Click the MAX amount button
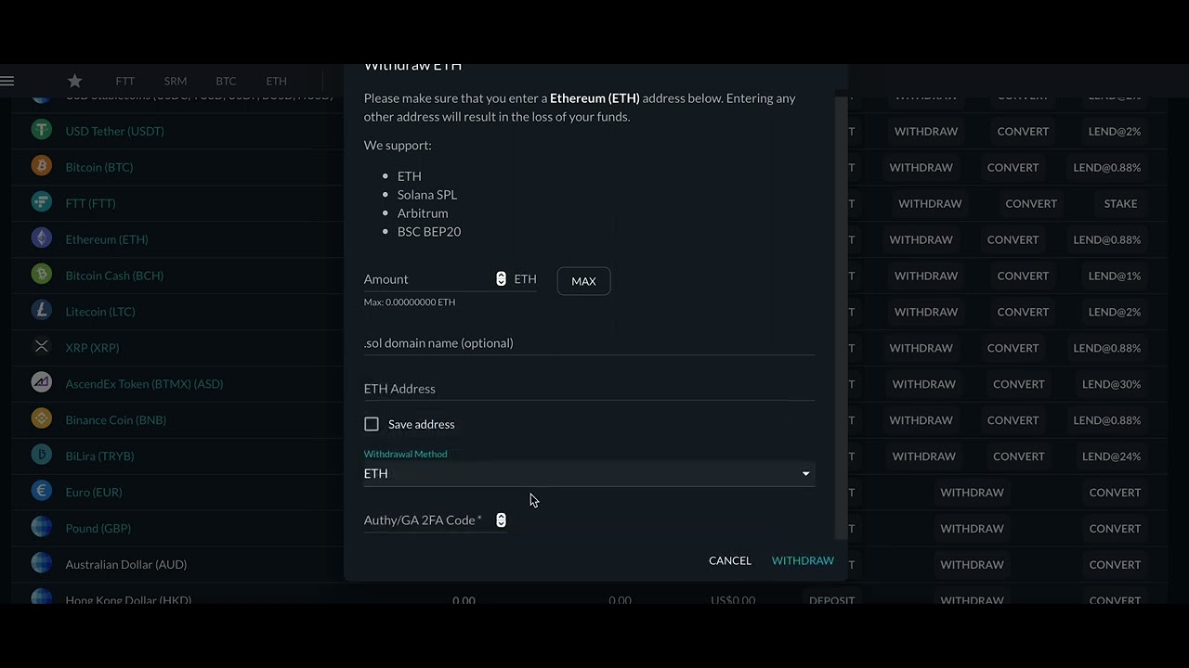The image size is (1189, 668). (583, 281)
